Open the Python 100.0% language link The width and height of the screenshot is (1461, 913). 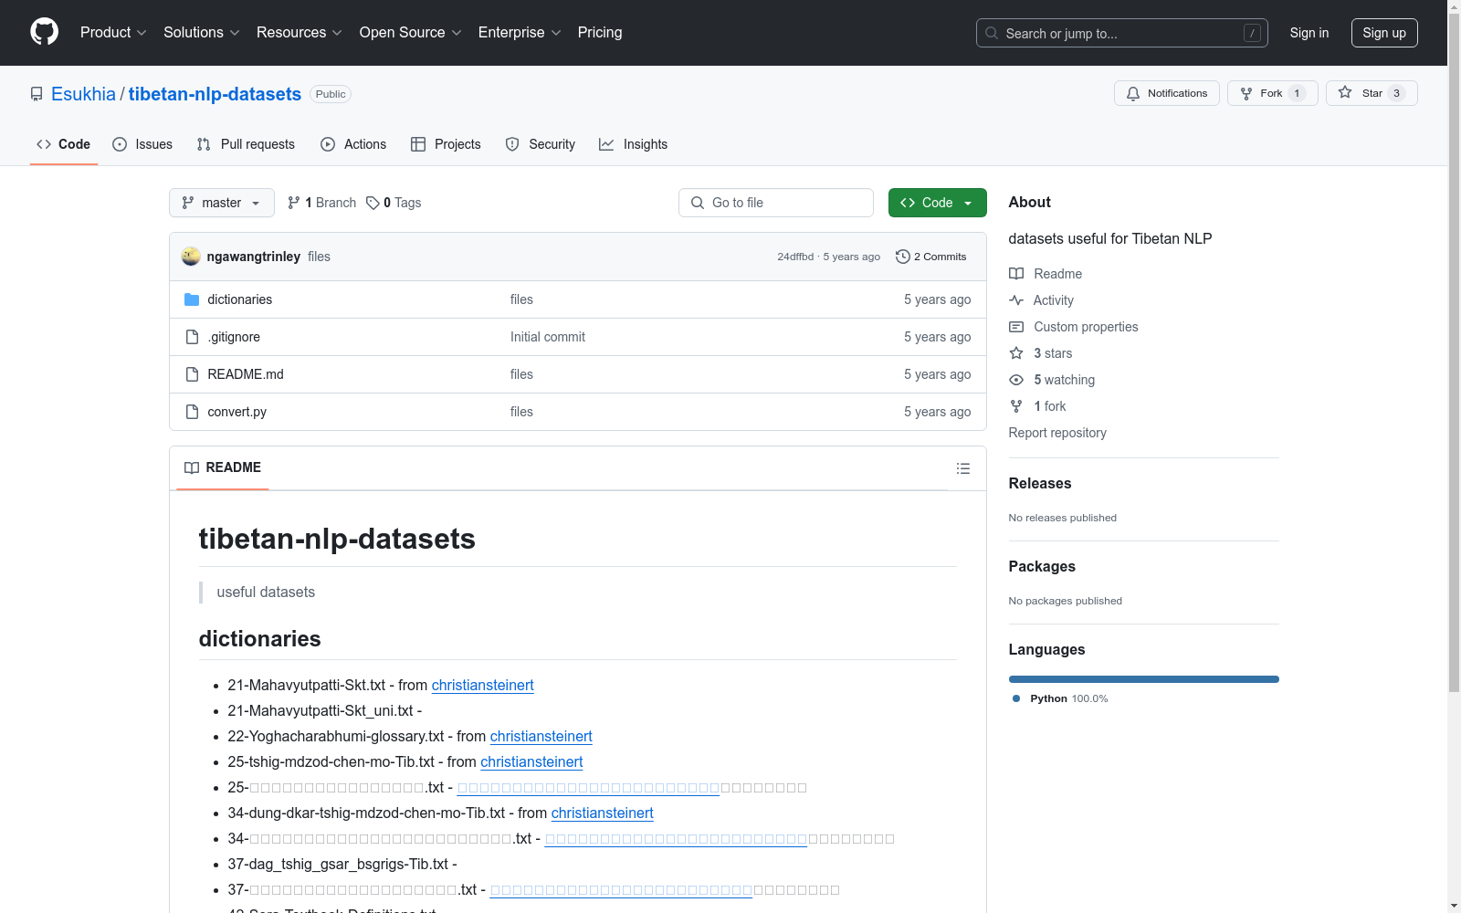(x=1060, y=698)
